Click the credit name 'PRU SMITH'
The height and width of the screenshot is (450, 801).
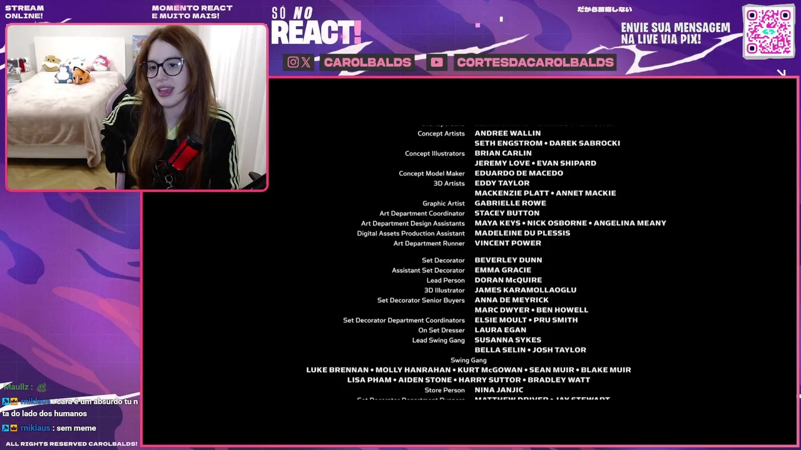(x=556, y=320)
